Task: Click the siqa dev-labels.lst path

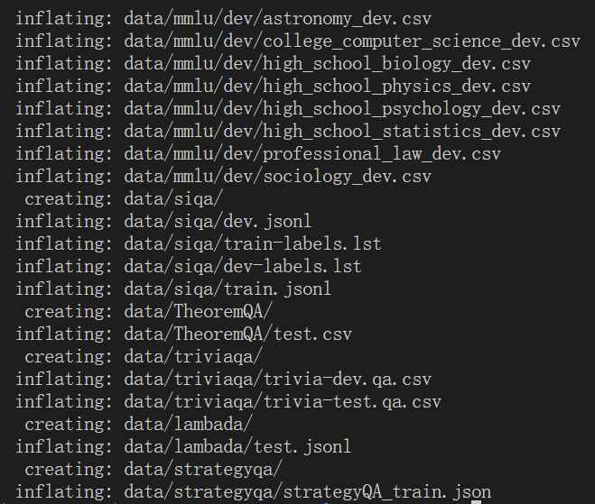Action: [242, 267]
